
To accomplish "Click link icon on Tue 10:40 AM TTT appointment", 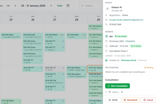I will pos(63,87).
